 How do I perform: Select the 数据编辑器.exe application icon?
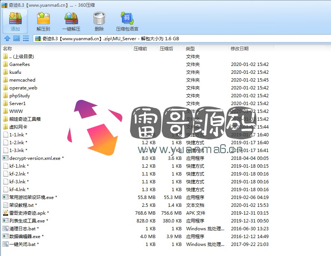[x=6, y=236]
